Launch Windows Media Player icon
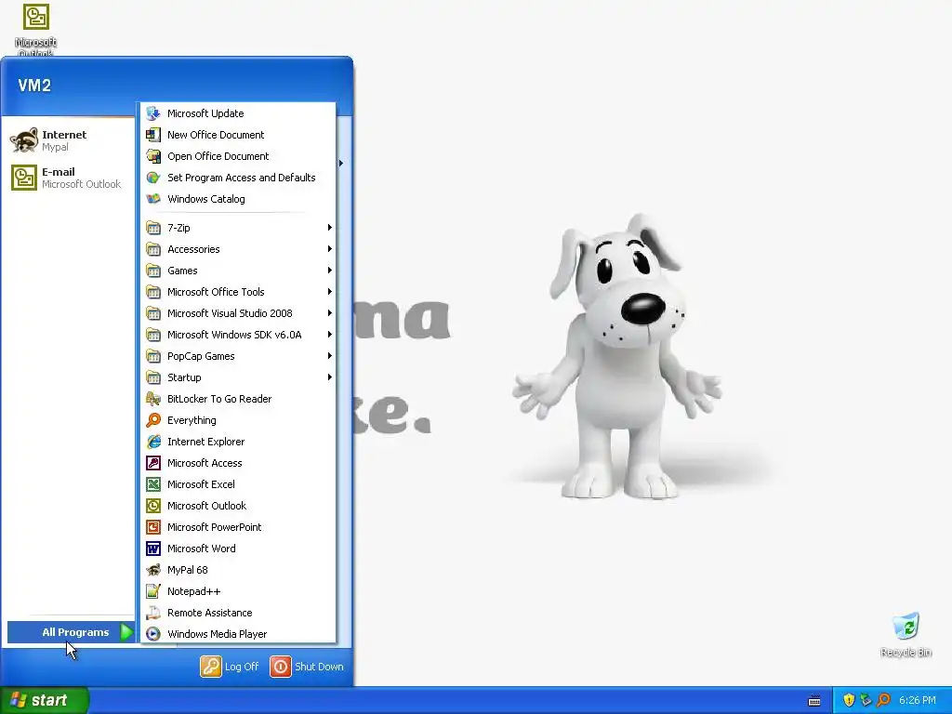Viewport: 952px width, 714px height. 153,634
